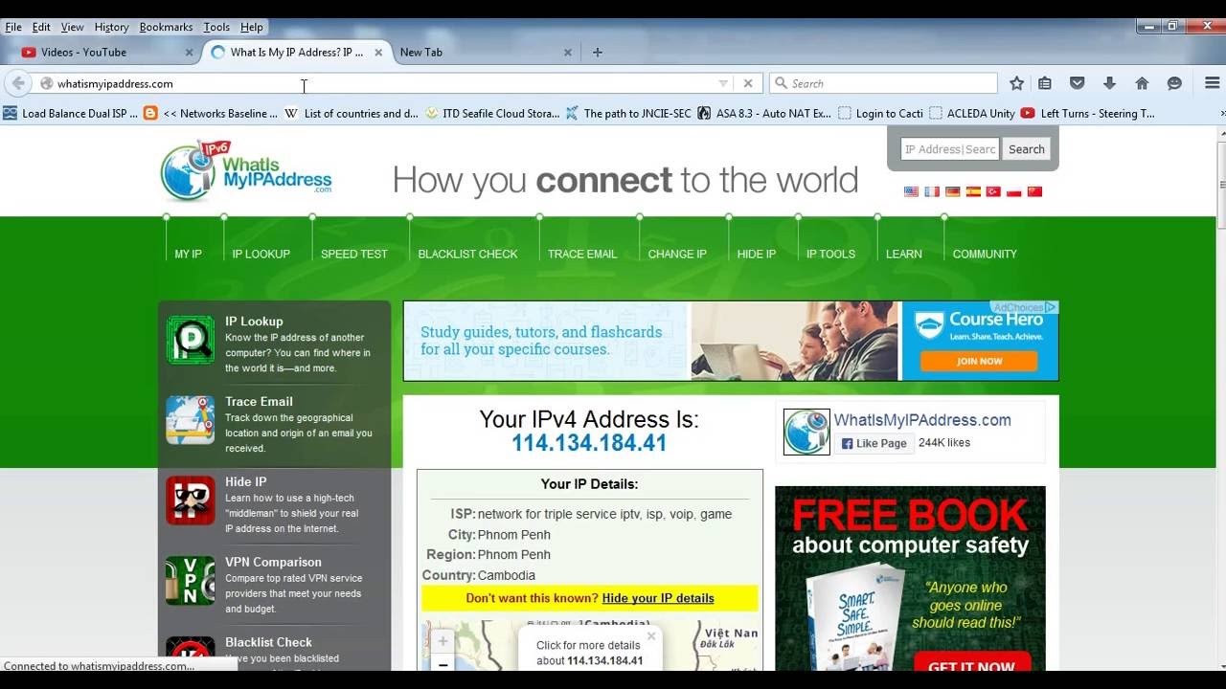1226x689 pixels.
Task: Close the map details popup
Action: [x=651, y=636]
